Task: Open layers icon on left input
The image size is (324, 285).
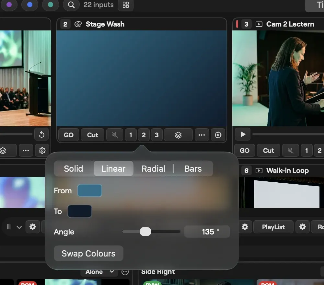Action: coord(3,151)
